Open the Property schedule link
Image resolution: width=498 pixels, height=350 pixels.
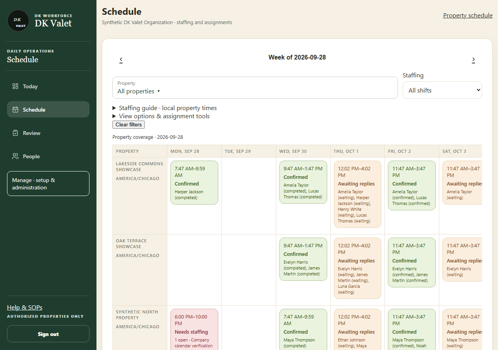pyautogui.click(x=468, y=16)
